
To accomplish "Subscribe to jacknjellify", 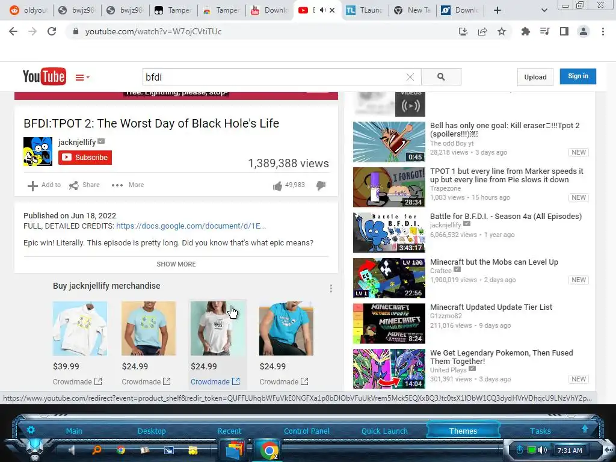I will [x=85, y=158].
